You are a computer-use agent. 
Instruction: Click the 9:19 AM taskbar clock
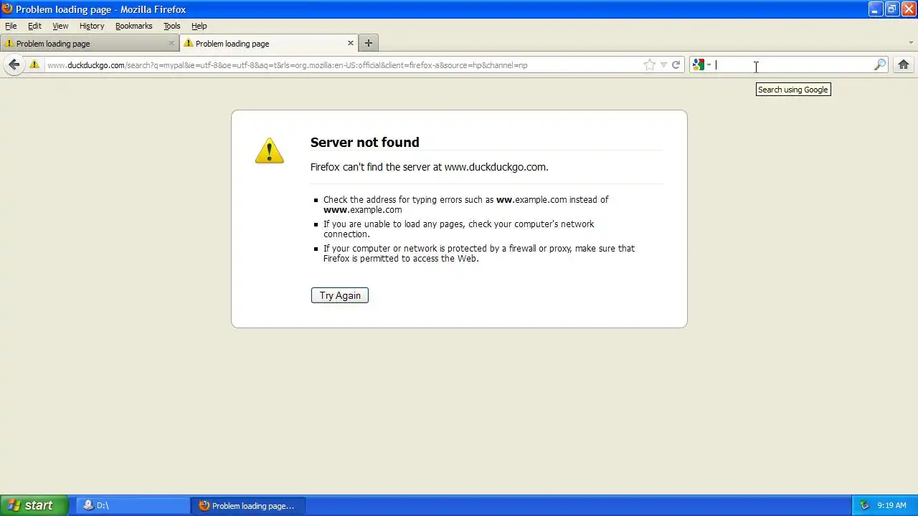pyautogui.click(x=892, y=505)
